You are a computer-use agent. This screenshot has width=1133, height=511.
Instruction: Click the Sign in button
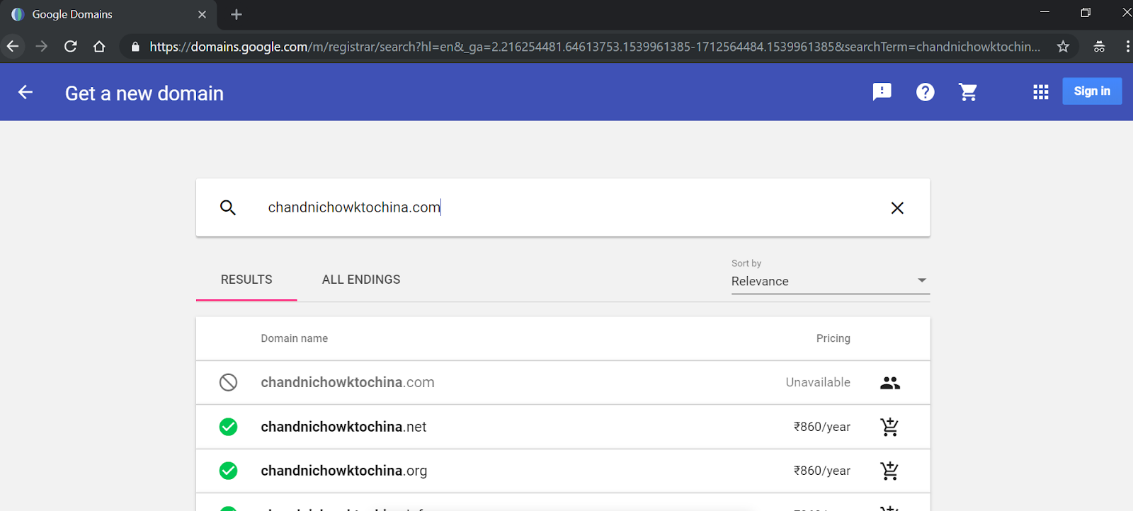pos(1092,91)
